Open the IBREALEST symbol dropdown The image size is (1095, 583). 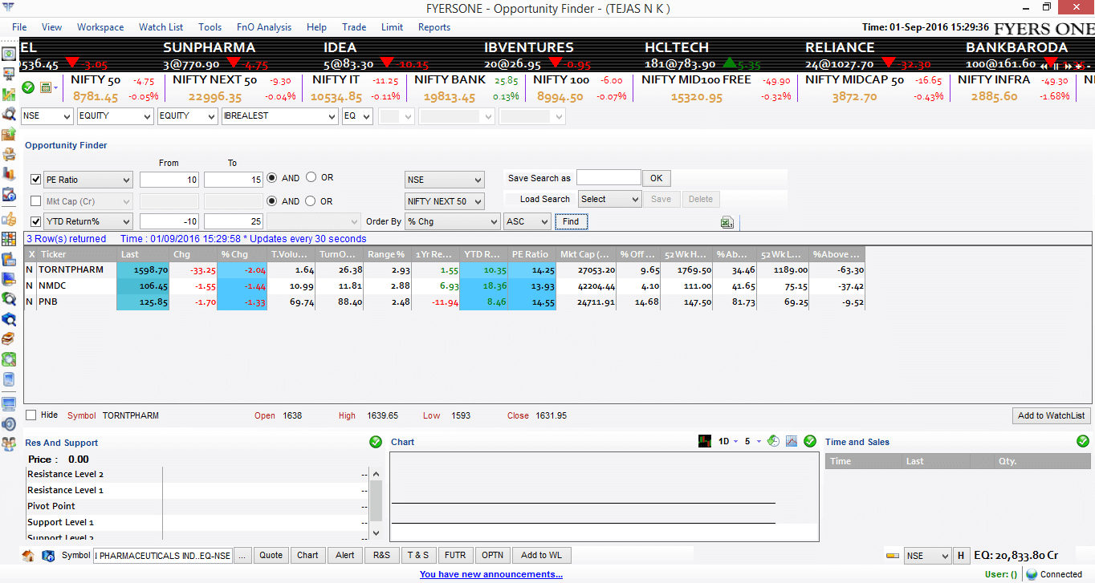coord(279,116)
